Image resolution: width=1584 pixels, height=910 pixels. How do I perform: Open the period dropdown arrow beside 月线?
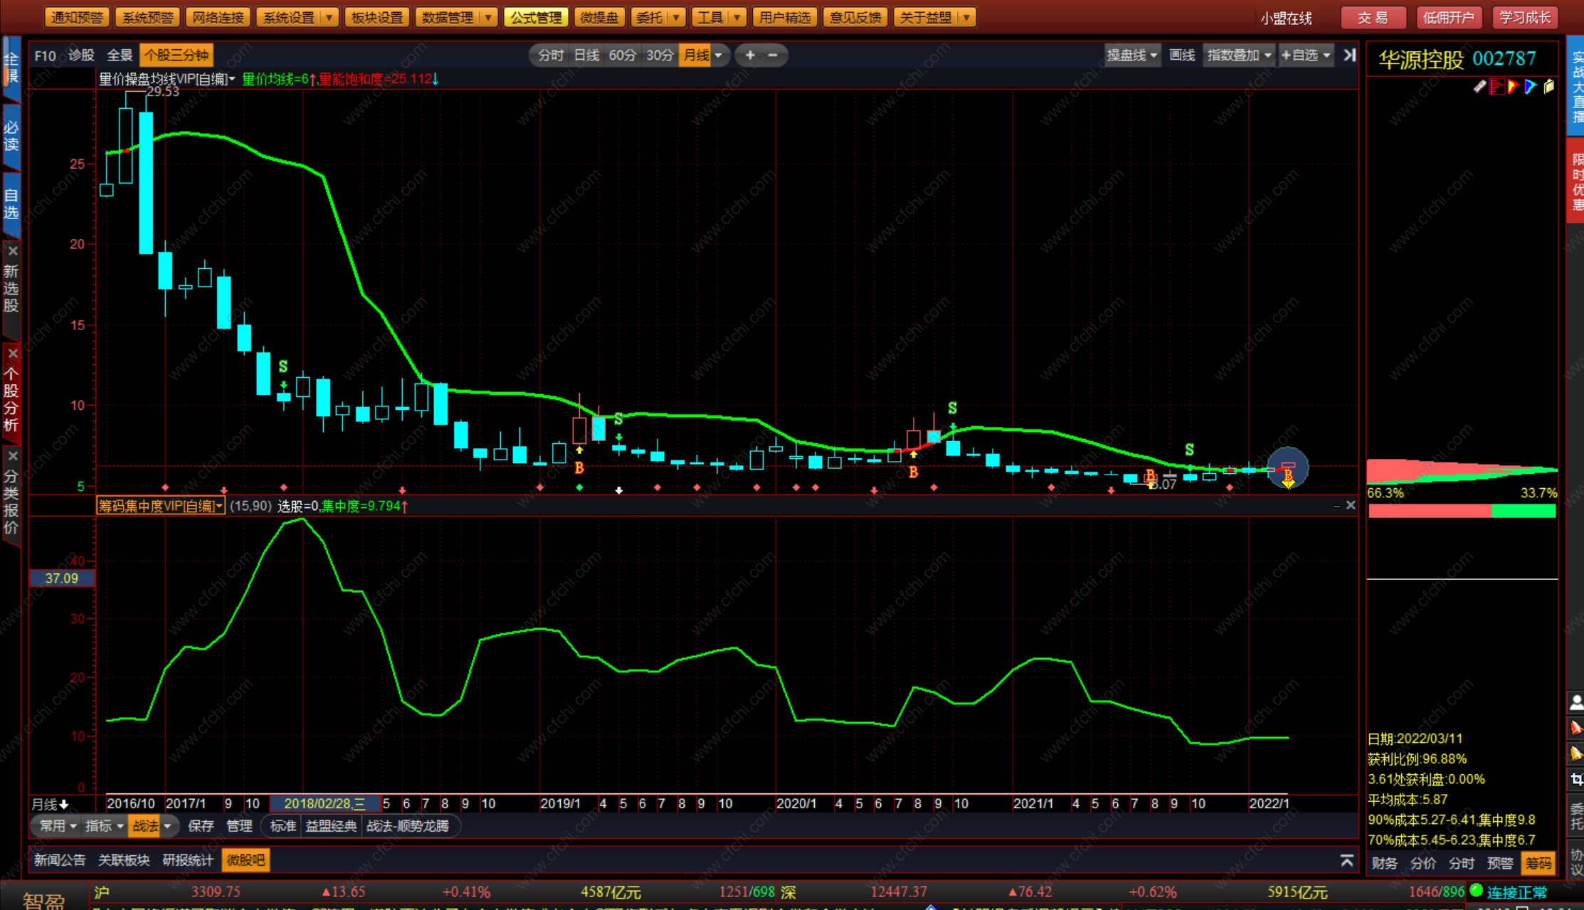click(719, 55)
